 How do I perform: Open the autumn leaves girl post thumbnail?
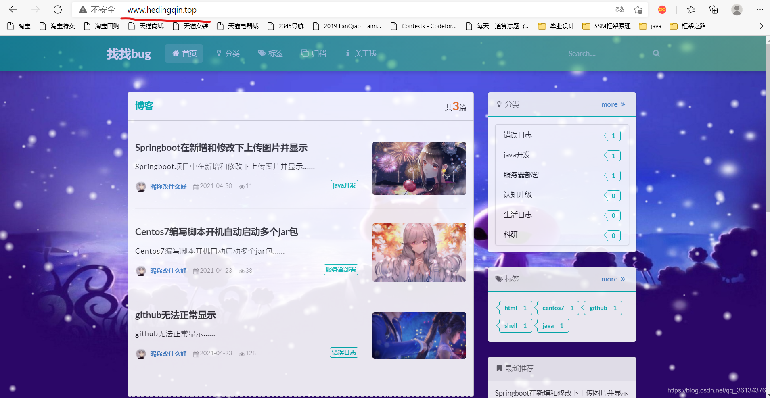click(x=419, y=252)
